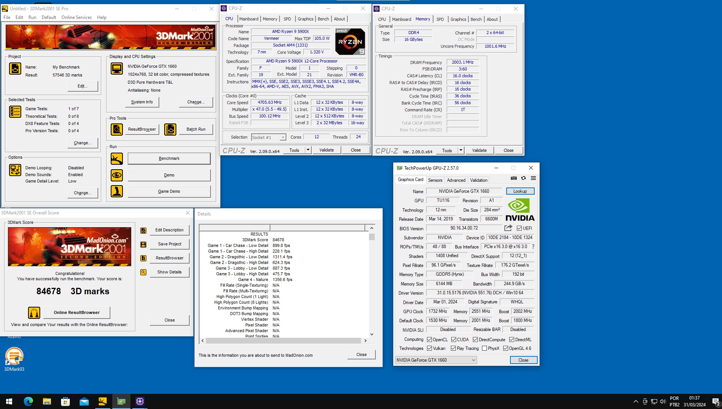This screenshot has width=722, height=409.
Task: Open the 3DMark03 desktop shortcut
Action: coord(14,359)
